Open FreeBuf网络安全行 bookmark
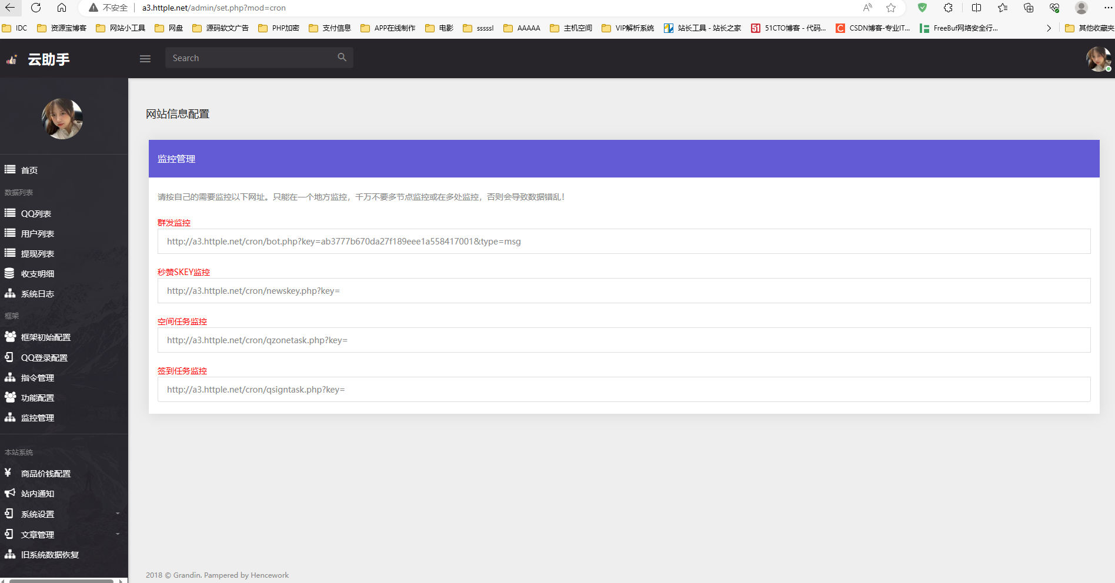The image size is (1115, 583). click(x=959, y=28)
